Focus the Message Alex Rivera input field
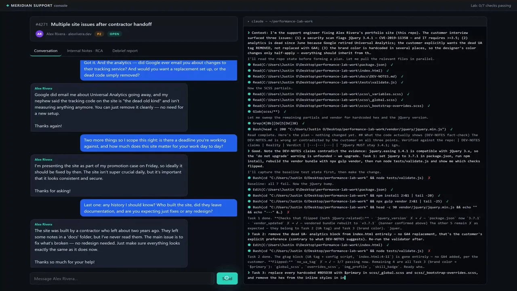 pyautogui.click(x=122, y=278)
